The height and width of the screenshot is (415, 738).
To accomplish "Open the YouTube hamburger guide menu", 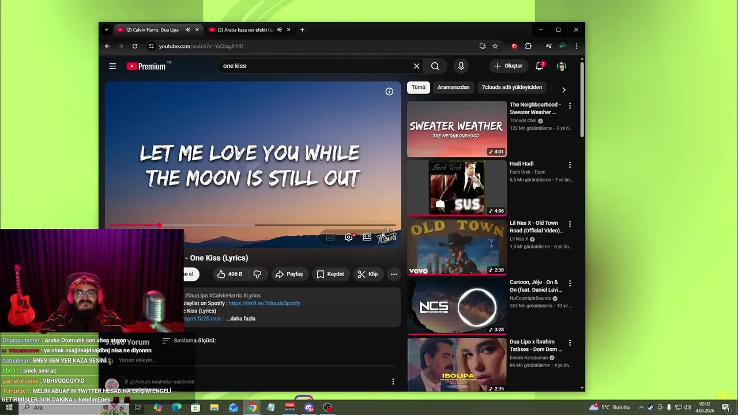I will point(112,66).
